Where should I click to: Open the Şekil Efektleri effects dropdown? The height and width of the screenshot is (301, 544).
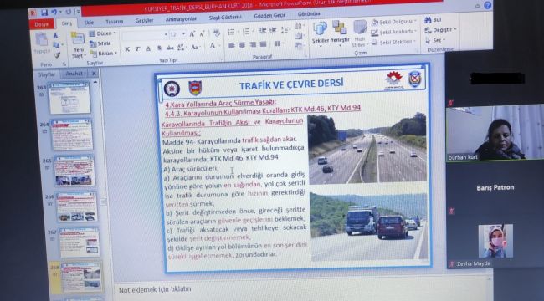point(393,42)
